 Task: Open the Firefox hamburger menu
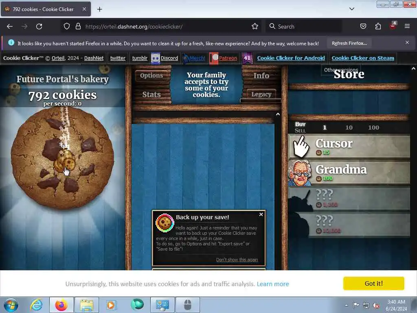(x=407, y=26)
